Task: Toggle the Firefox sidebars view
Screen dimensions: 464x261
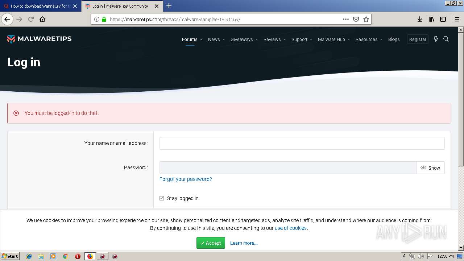Action: [443, 19]
